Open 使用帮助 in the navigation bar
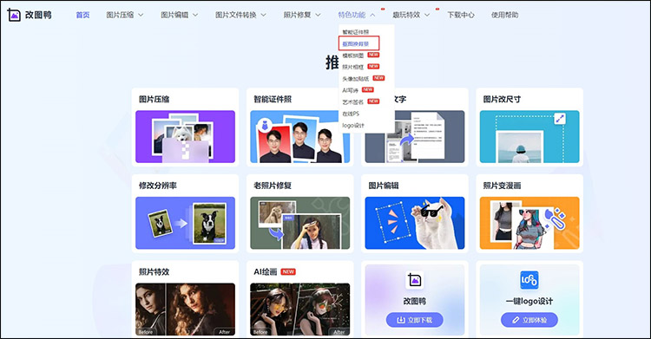Screen dimensions: 651x339 [x=504, y=15]
